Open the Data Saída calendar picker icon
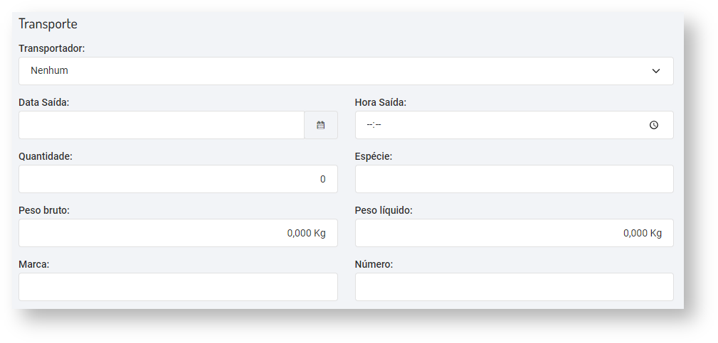Image resolution: width=718 pixels, height=343 pixels. (321, 125)
